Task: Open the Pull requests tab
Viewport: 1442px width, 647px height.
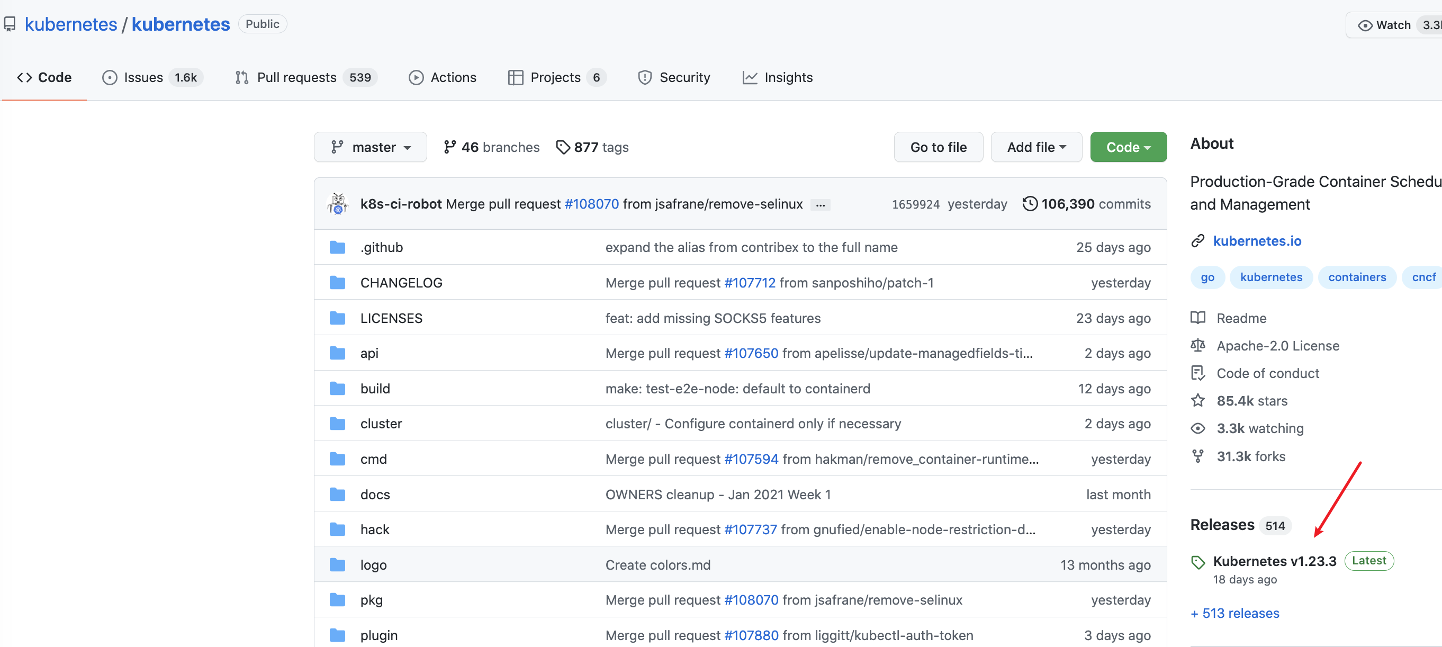Action: point(296,77)
